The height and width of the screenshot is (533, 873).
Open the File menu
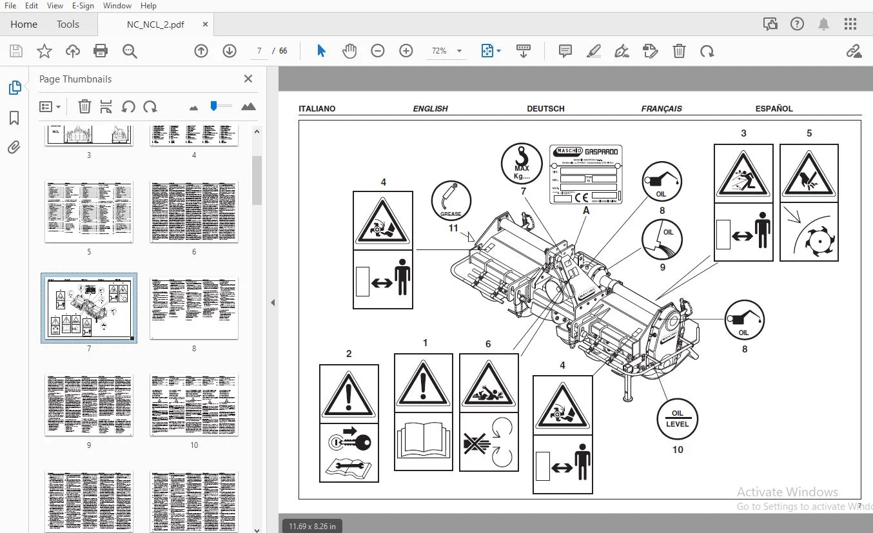point(10,6)
